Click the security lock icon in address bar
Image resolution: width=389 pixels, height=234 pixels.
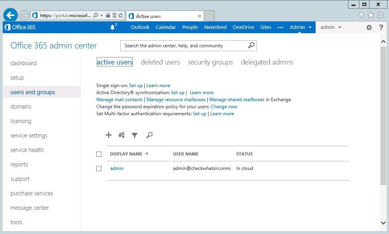108,15
